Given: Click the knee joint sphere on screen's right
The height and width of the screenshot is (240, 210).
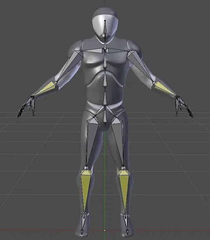Looking at the screenshot, I should click(x=124, y=168).
